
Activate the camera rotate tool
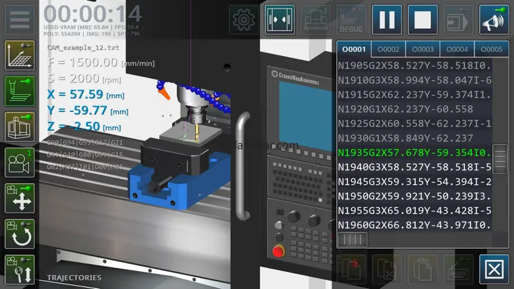[x=19, y=234]
